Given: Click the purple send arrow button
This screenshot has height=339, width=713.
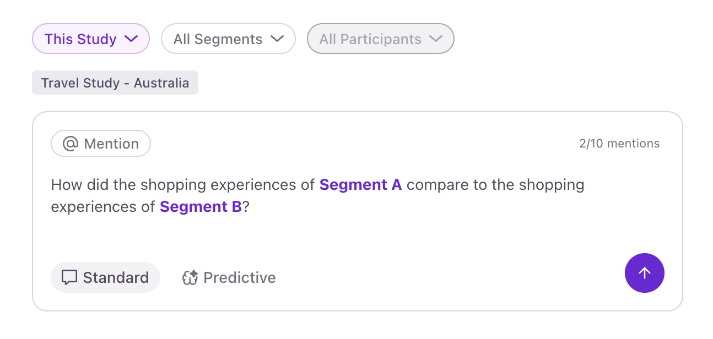Looking at the screenshot, I should (644, 273).
